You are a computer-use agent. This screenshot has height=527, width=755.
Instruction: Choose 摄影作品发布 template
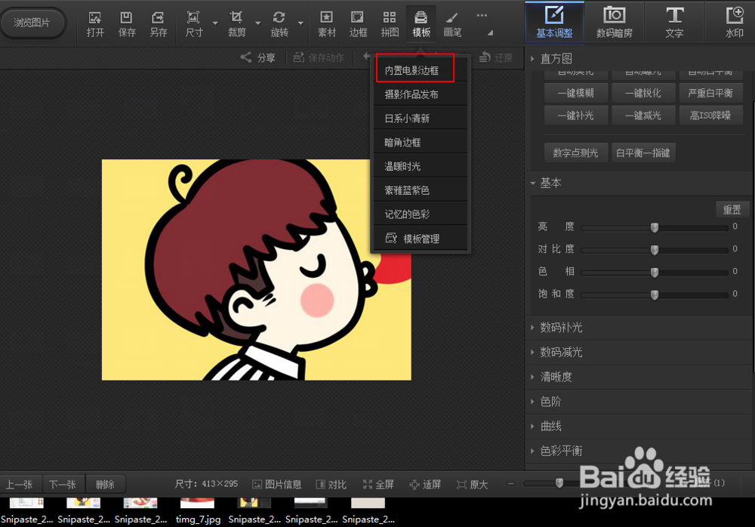tap(421, 94)
